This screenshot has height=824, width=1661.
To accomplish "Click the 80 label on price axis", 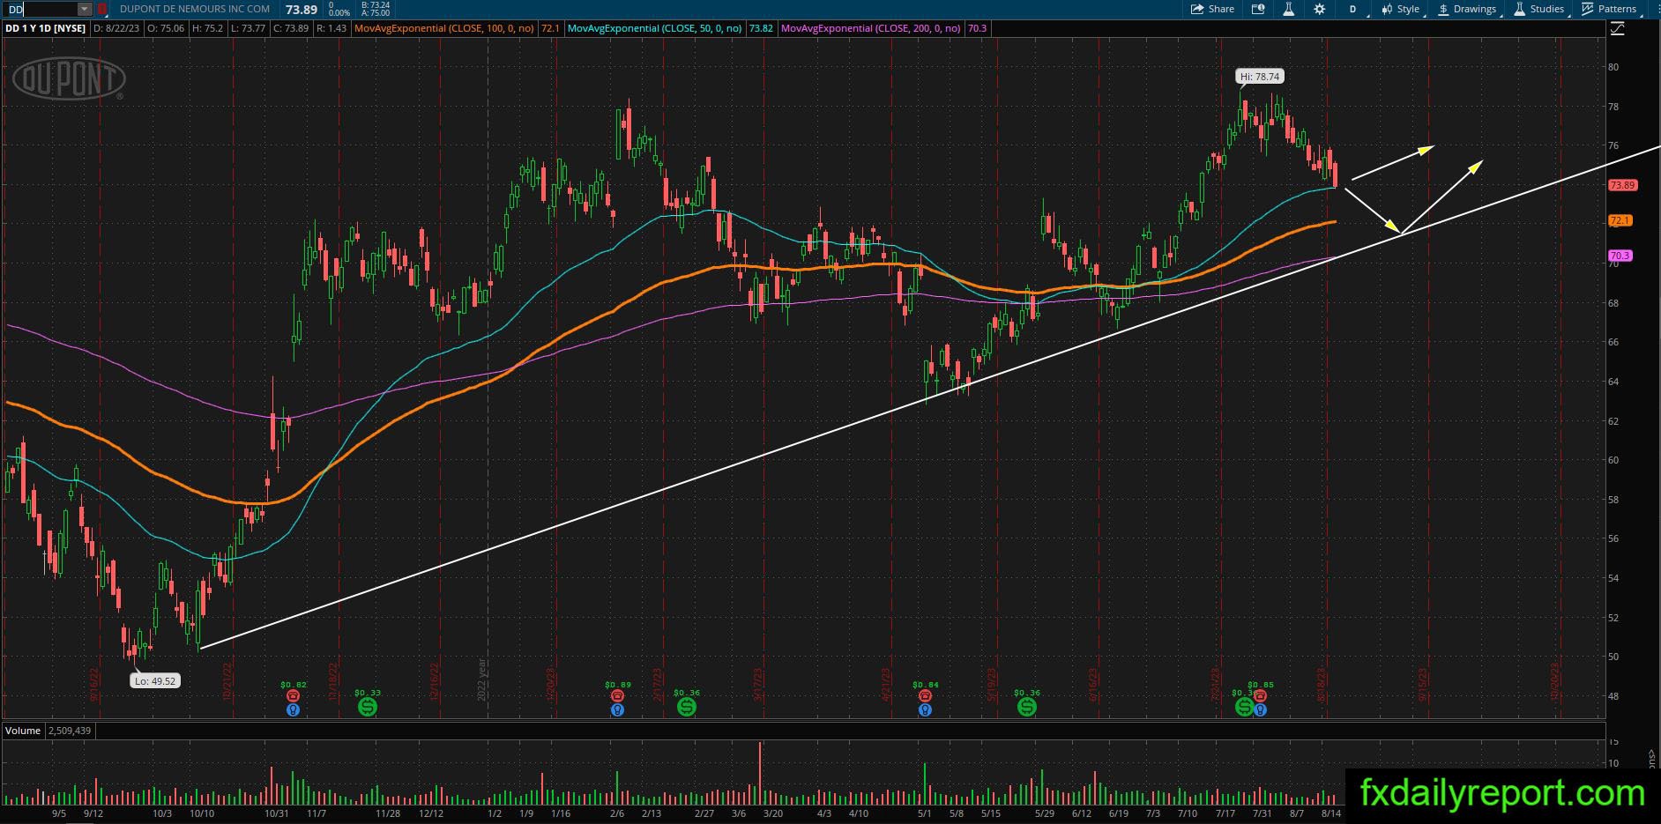I will (x=1613, y=67).
